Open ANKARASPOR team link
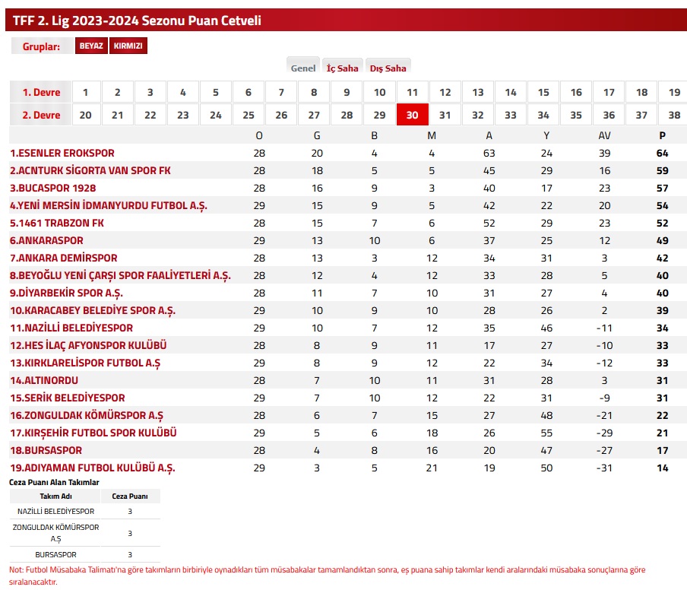Viewport: 687px width, 590px height. [x=46, y=241]
